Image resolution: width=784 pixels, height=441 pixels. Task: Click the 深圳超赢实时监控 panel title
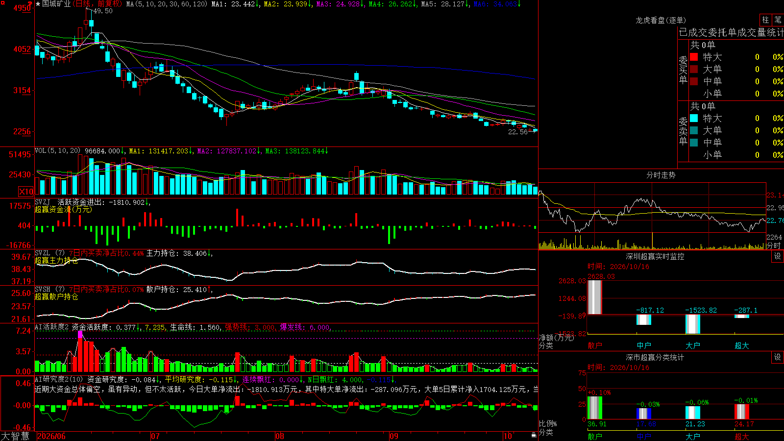(x=655, y=256)
